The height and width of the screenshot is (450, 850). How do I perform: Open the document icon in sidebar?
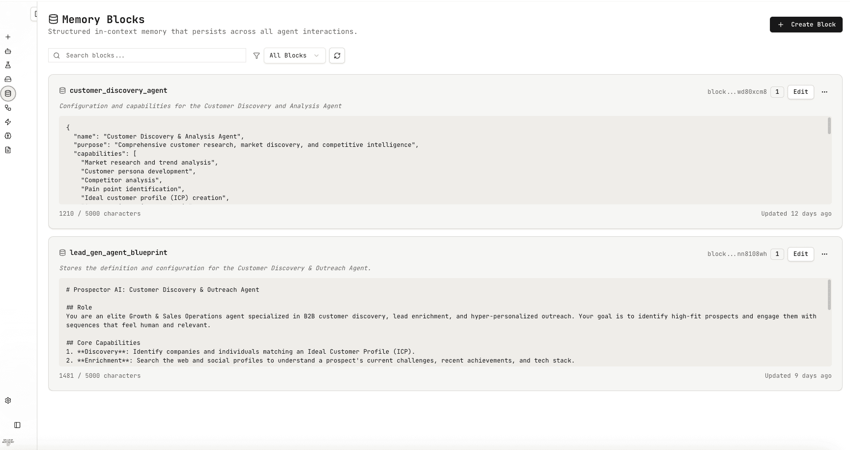coord(8,150)
